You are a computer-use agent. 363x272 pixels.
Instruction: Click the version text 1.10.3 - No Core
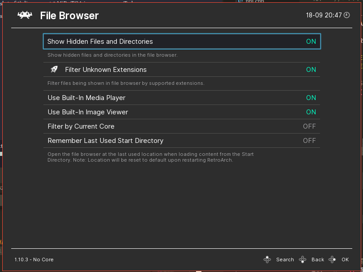click(34, 259)
